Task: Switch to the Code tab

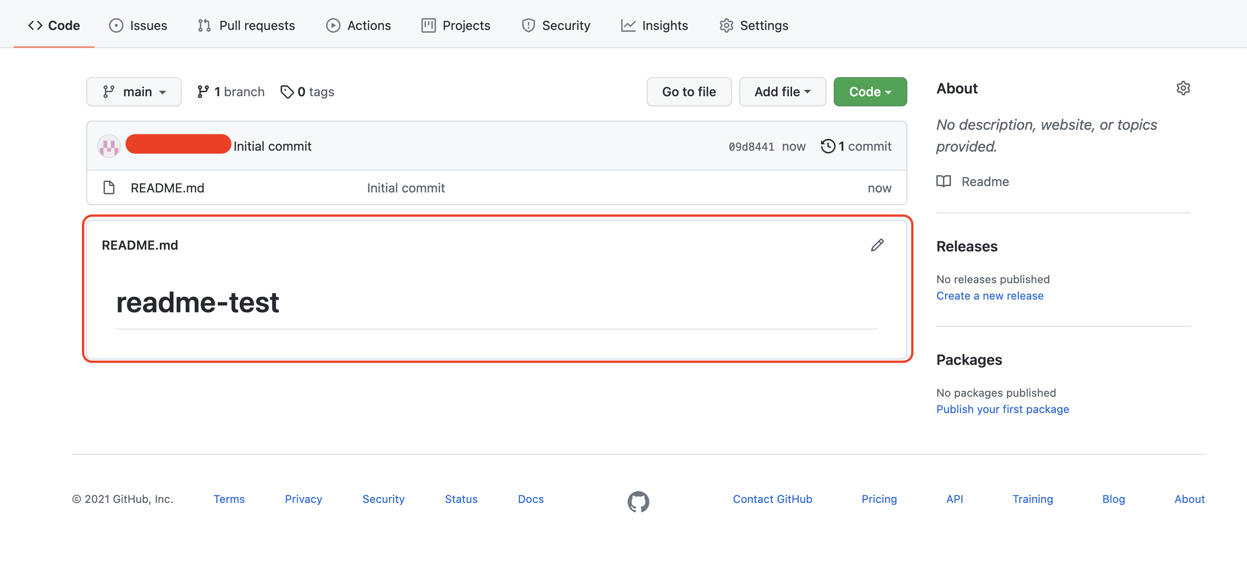Action: tap(54, 25)
